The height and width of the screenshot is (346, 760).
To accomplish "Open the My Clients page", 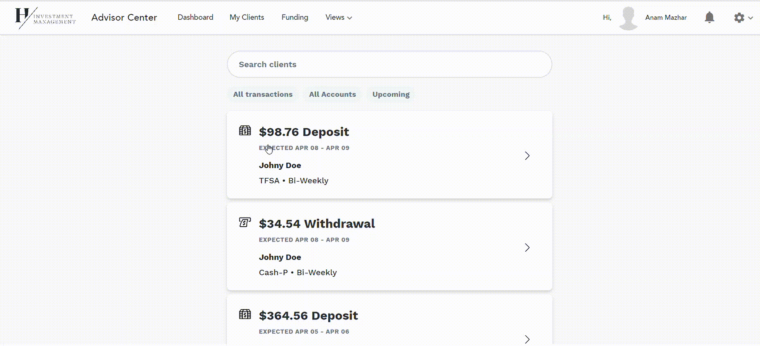I will tap(247, 17).
